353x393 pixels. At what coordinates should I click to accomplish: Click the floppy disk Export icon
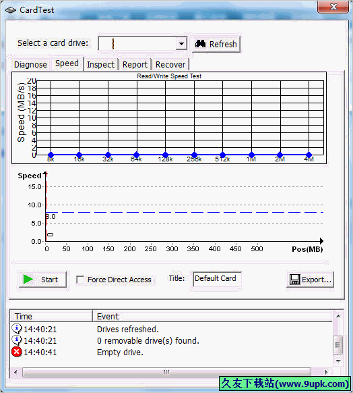click(295, 279)
